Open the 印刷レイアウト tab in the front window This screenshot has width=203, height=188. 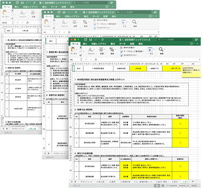[99, 44]
